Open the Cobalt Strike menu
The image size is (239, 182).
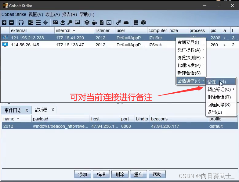point(14,14)
